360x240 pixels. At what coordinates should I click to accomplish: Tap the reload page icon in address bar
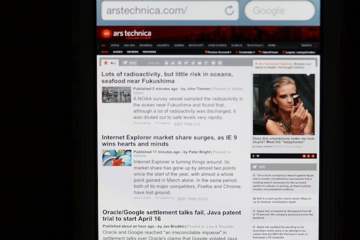pos(229,10)
